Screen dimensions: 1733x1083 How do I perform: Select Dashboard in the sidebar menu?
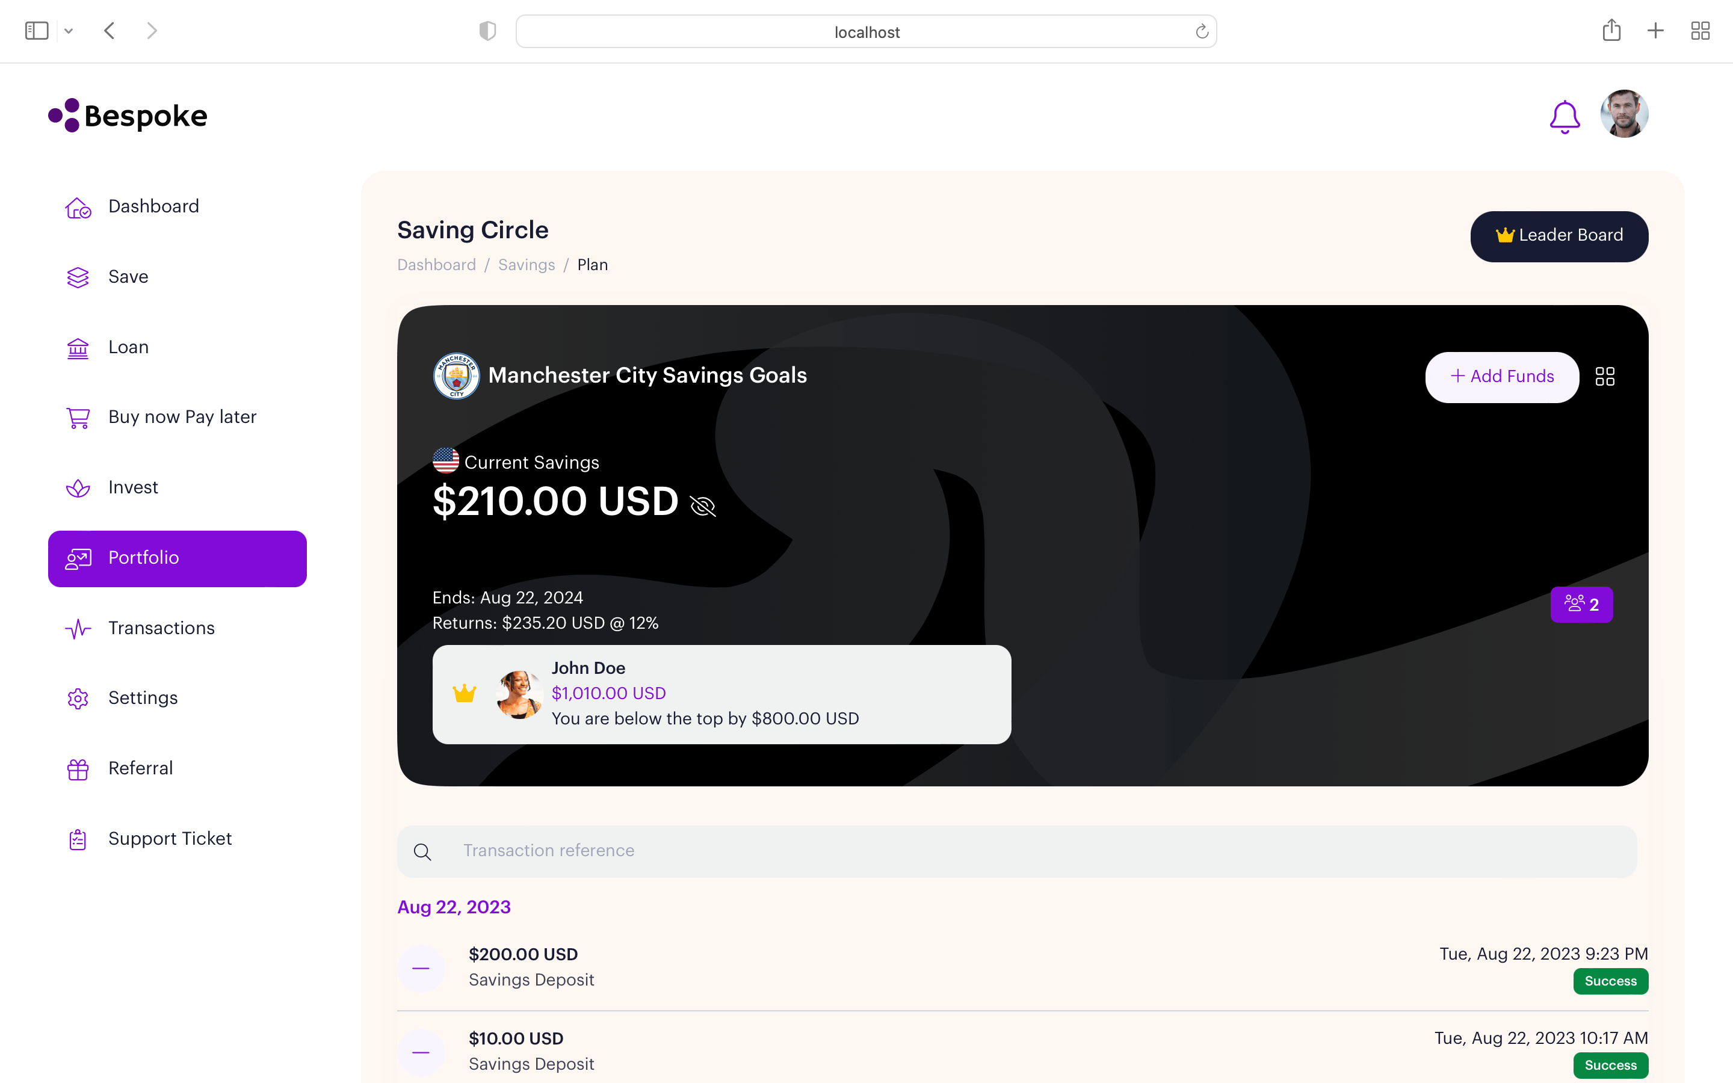[153, 206]
